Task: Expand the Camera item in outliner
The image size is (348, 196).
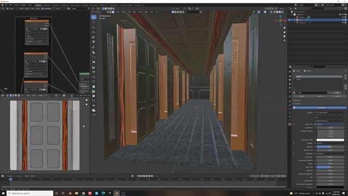Action: click(295, 17)
